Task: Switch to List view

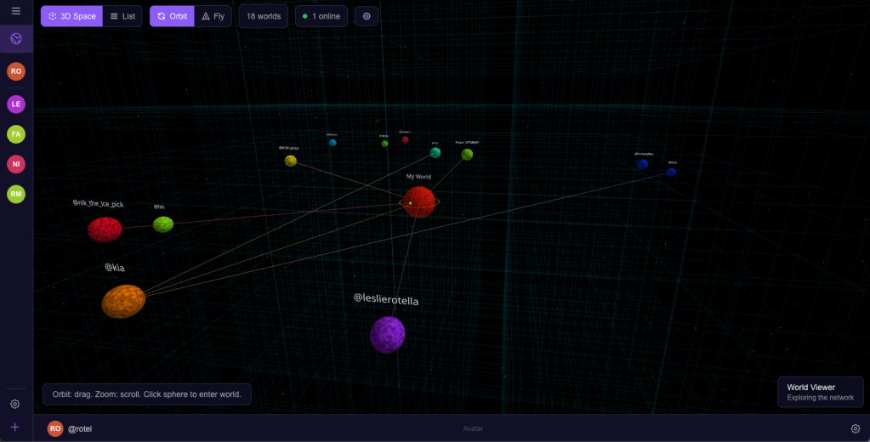Action: (x=122, y=16)
